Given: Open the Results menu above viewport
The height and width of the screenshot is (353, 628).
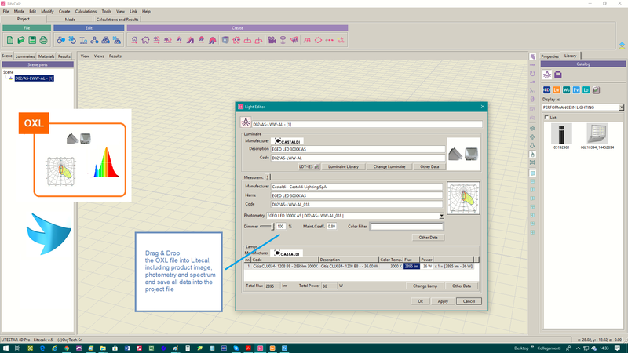Looking at the screenshot, I should [115, 56].
